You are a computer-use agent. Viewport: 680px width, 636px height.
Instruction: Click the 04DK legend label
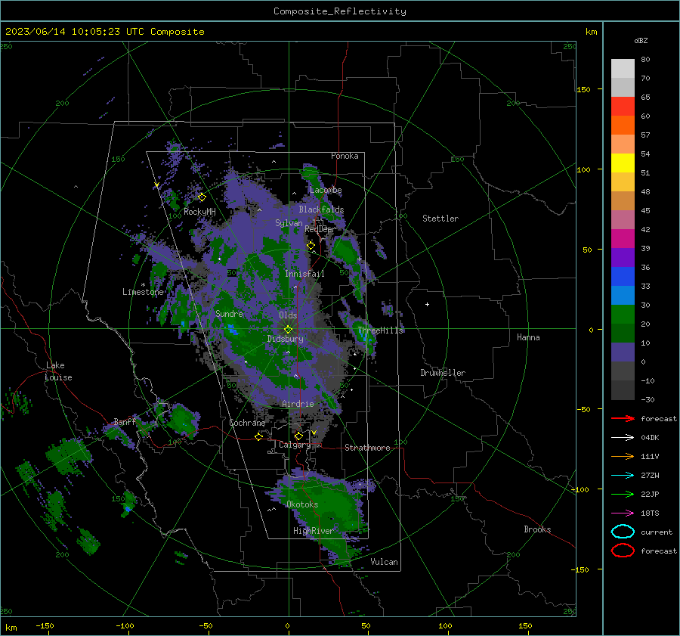(650, 438)
